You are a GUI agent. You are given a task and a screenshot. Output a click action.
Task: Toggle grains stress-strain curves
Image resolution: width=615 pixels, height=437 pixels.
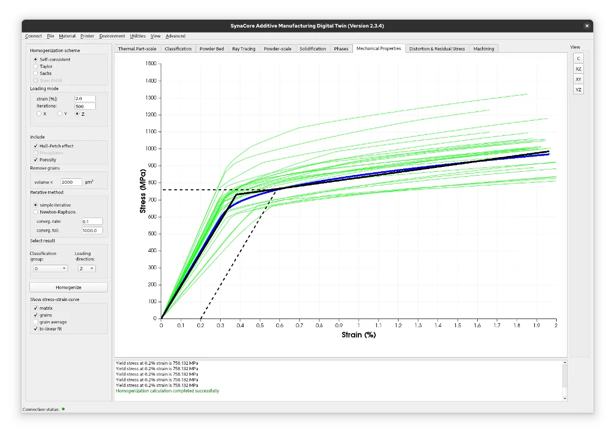coord(36,315)
